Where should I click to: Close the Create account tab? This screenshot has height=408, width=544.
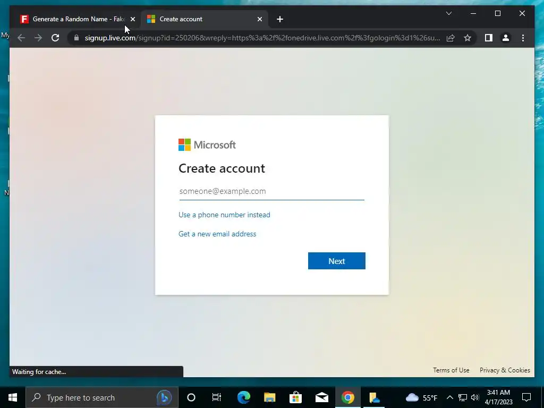pos(259,20)
